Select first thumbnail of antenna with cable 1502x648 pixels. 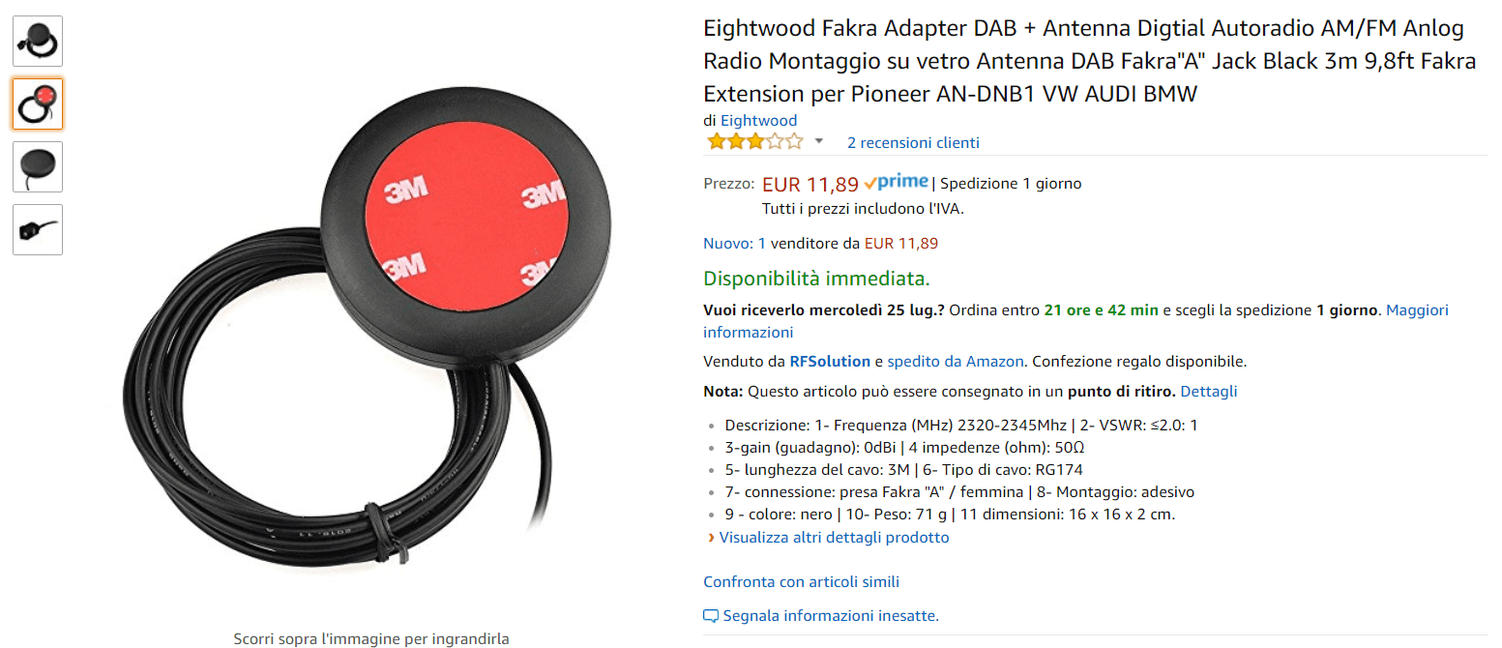38,41
